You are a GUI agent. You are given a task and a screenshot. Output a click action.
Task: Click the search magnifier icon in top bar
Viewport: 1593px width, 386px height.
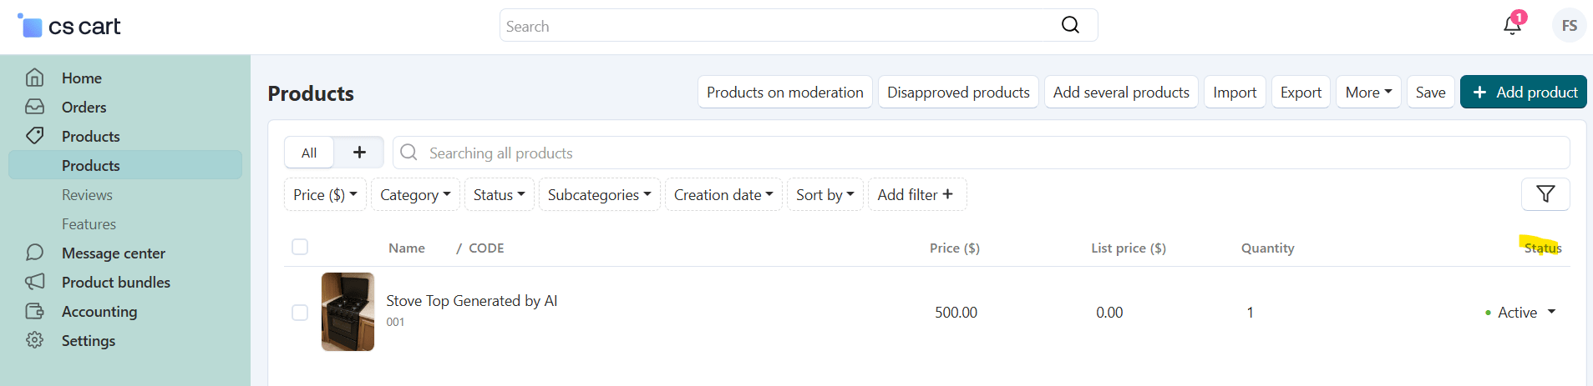coord(1070,25)
